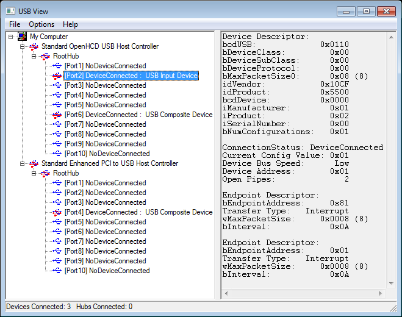The height and width of the screenshot is (317, 402).
Task: Select Enhanced PCI [Port8] NoDeviceConnected row
Action: tap(105, 251)
